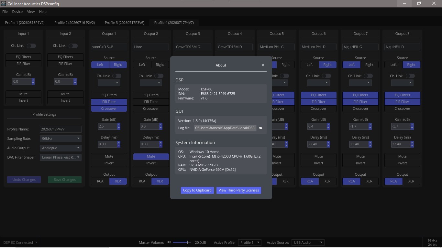
Task: Enable Output 2 Ch. Link toggle
Action: pos(159,76)
